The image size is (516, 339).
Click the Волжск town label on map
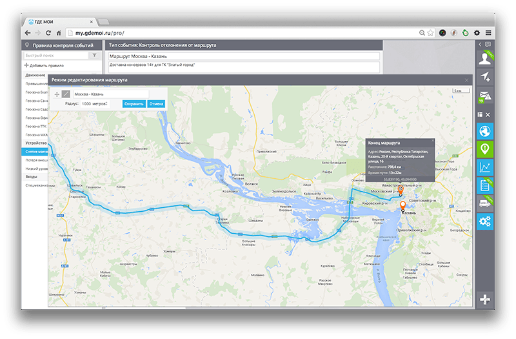pos(252,184)
